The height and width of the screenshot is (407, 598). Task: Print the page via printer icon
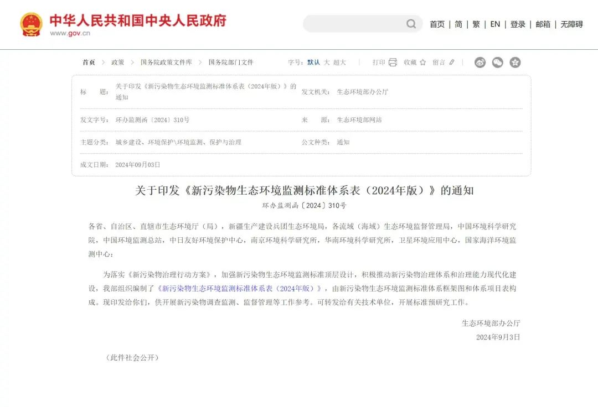393,62
